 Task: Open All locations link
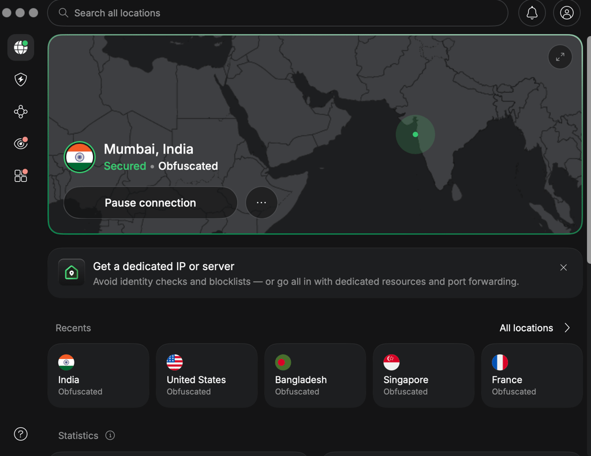tap(526, 328)
